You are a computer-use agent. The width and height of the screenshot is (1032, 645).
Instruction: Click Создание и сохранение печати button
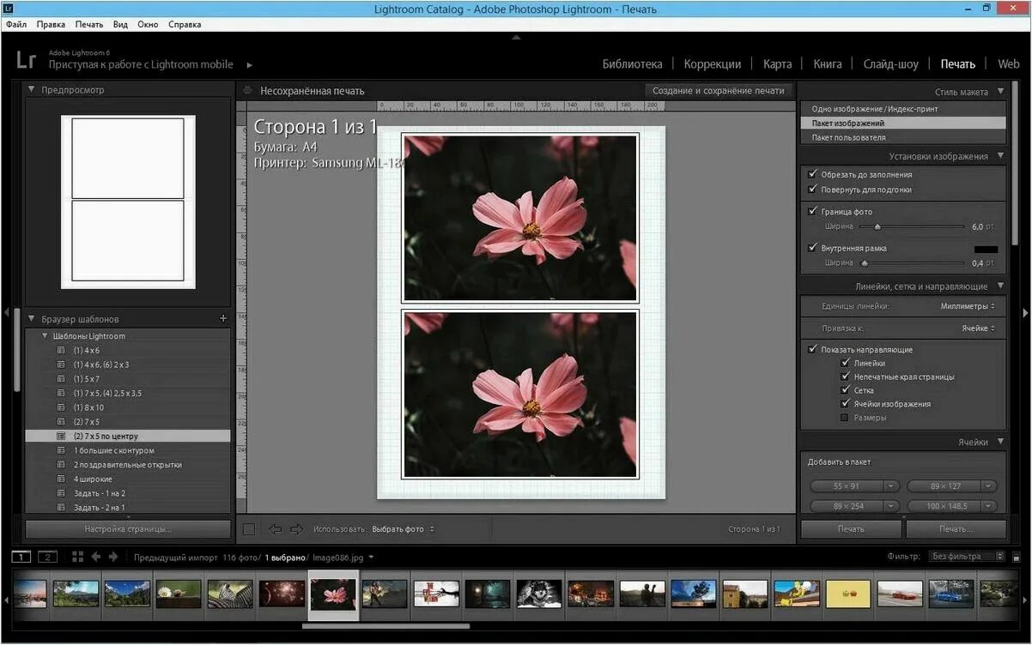point(719,90)
